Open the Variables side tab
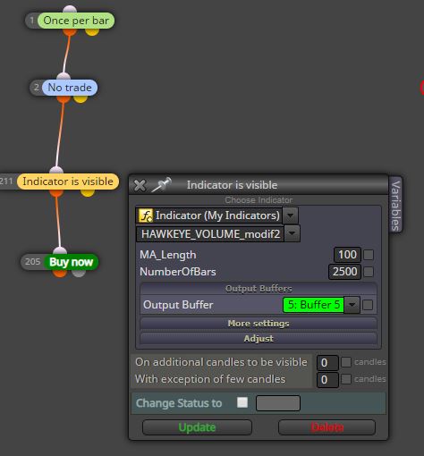This screenshot has height=456, width=424. click(395, 206)
